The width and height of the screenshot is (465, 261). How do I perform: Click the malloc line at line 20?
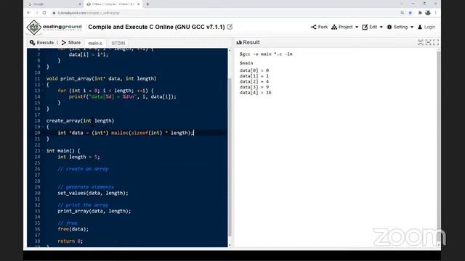coord(126,133)
